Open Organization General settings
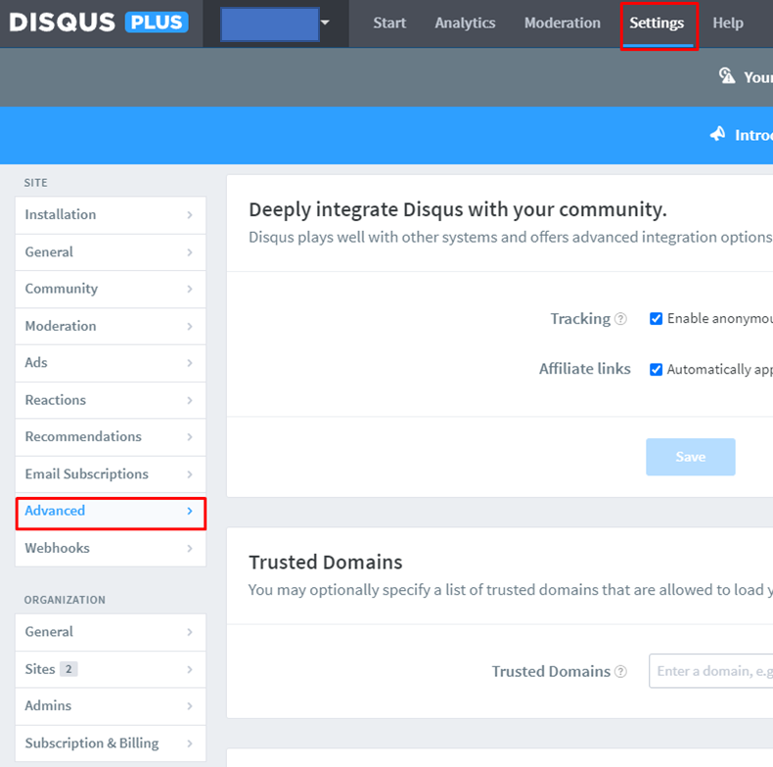Viewport: 773px width, 767px height. coord(111,632)
